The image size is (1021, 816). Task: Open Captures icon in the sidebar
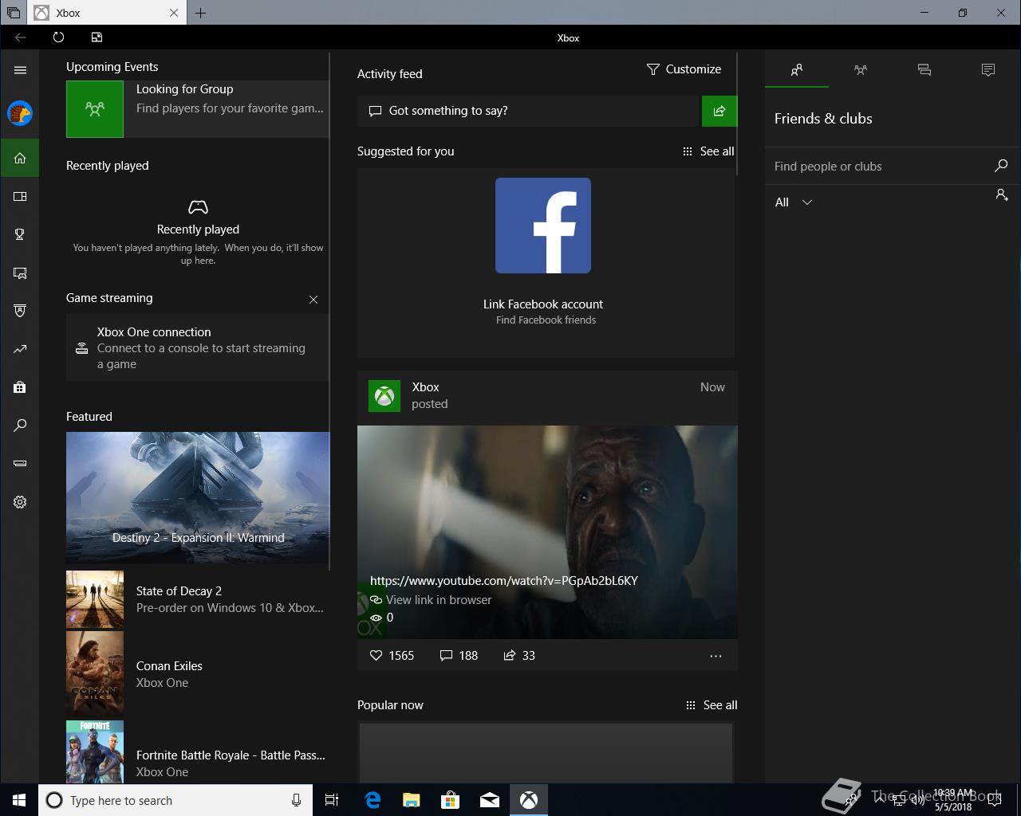[20, 273]
